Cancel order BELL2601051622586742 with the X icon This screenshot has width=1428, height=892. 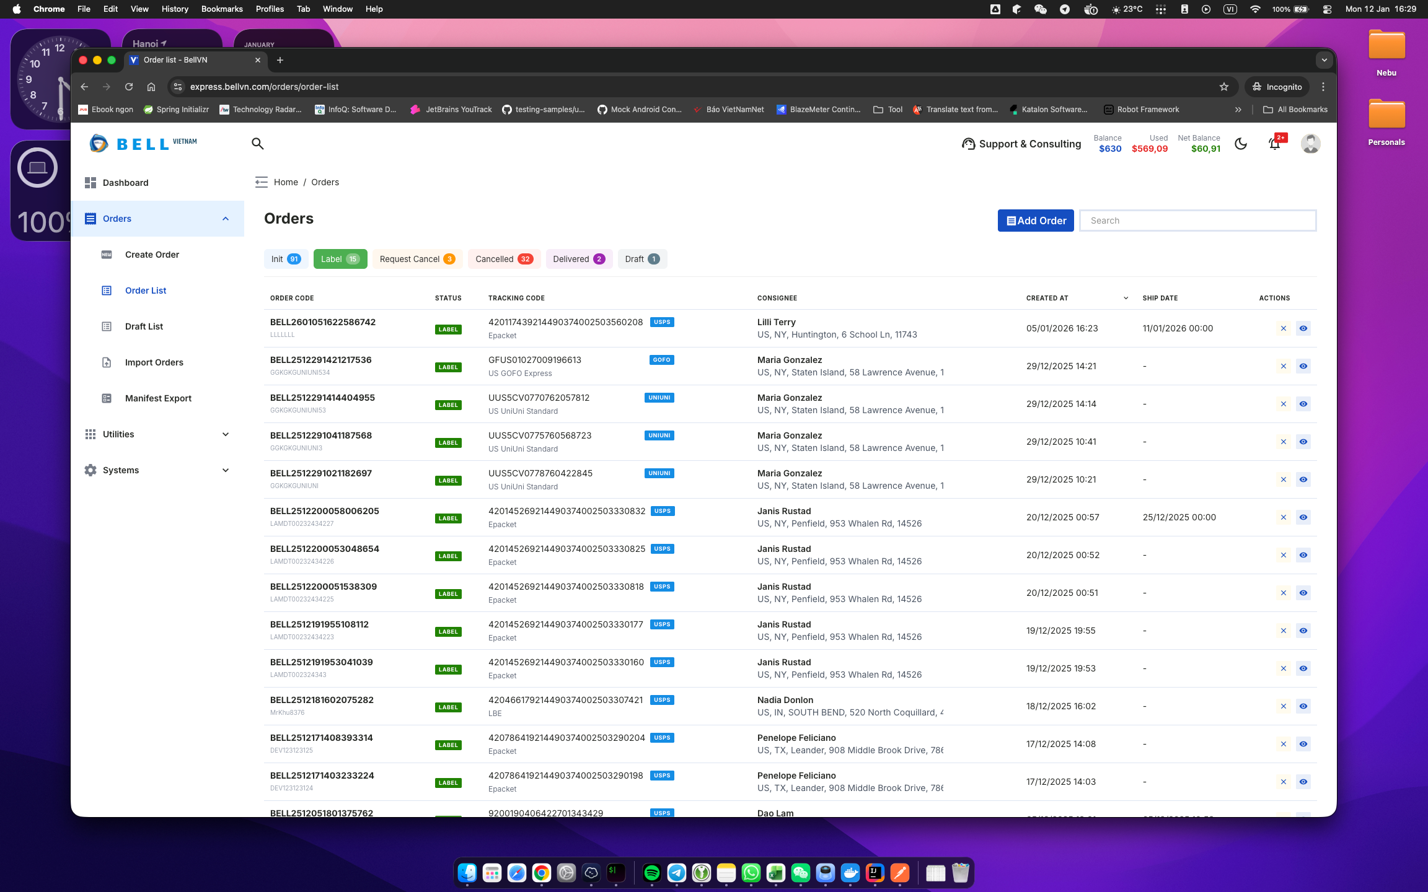(x=1284, y=328)
